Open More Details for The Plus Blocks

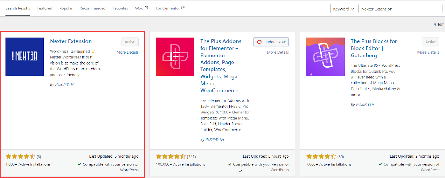(428, 52)
